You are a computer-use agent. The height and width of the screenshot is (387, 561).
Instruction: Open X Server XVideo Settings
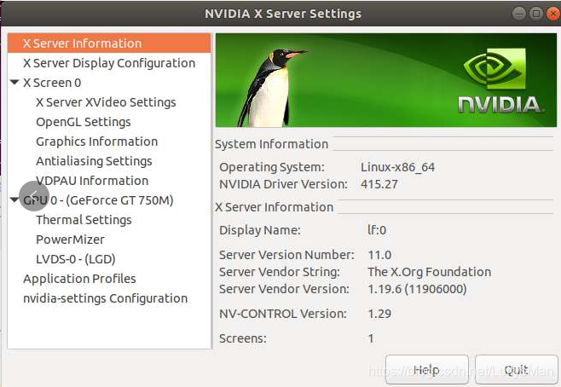tap(106, 102)
